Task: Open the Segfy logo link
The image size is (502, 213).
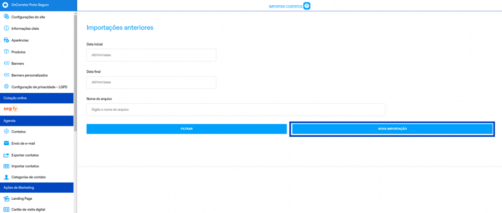Action: point(10,109)
